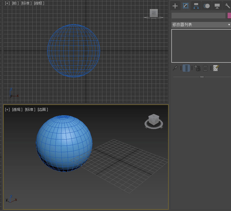This screenshot has height=211, width=231.
Task: Open the Display panel tab
Action: click(x=217, y=6)
